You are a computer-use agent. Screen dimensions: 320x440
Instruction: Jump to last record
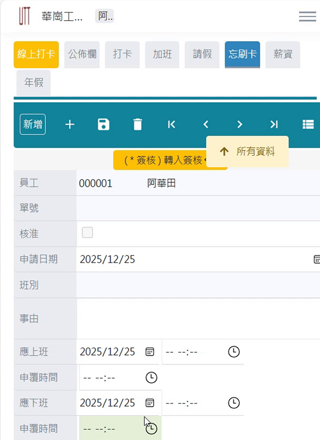pos(274,124)
